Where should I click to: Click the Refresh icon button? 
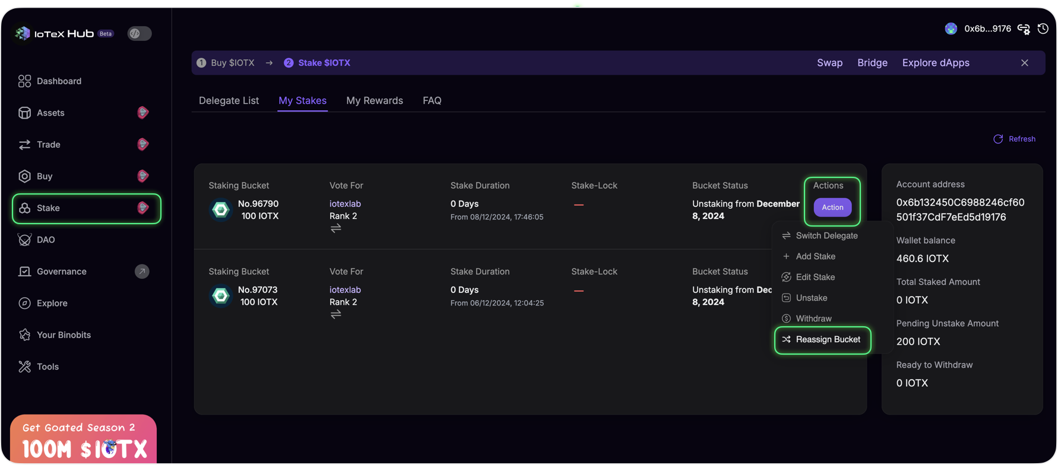point(998,139)
